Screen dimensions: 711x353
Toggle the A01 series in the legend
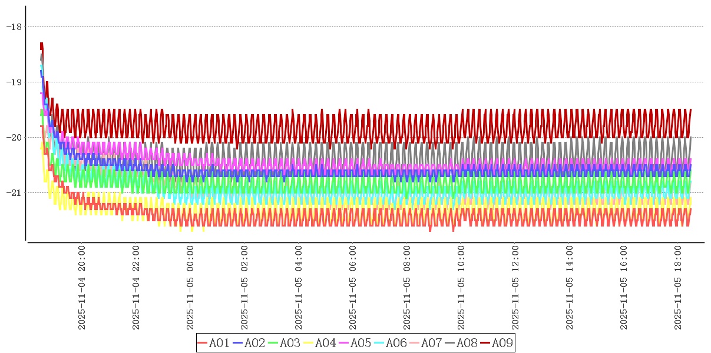tap(219, 343)
